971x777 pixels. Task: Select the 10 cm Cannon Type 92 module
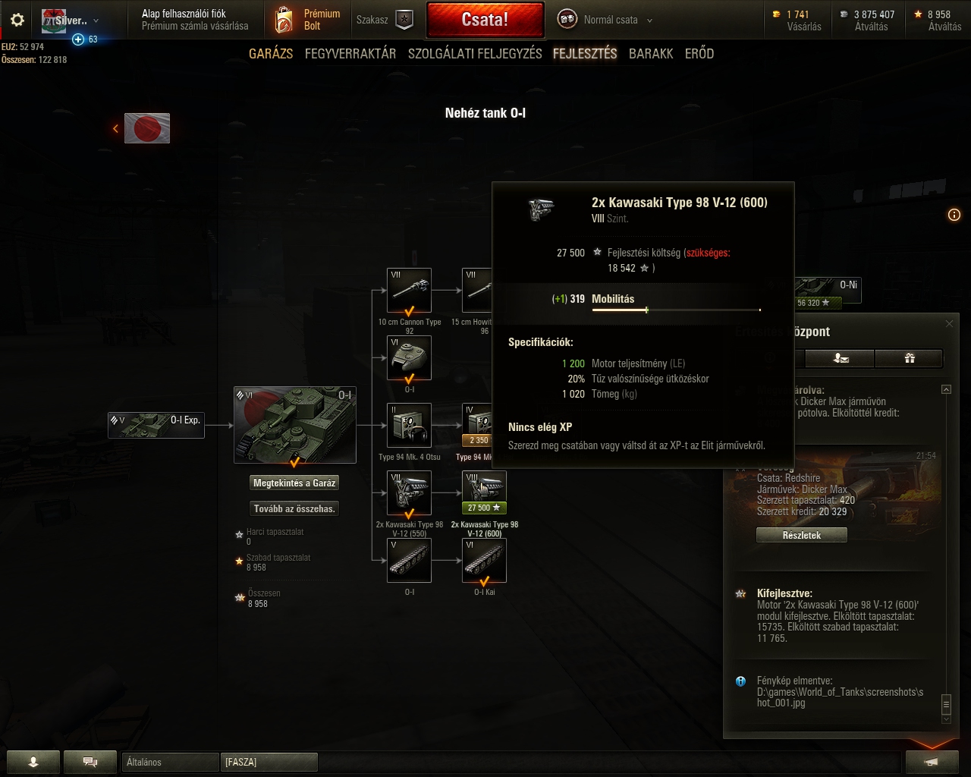tap(410, 291)
